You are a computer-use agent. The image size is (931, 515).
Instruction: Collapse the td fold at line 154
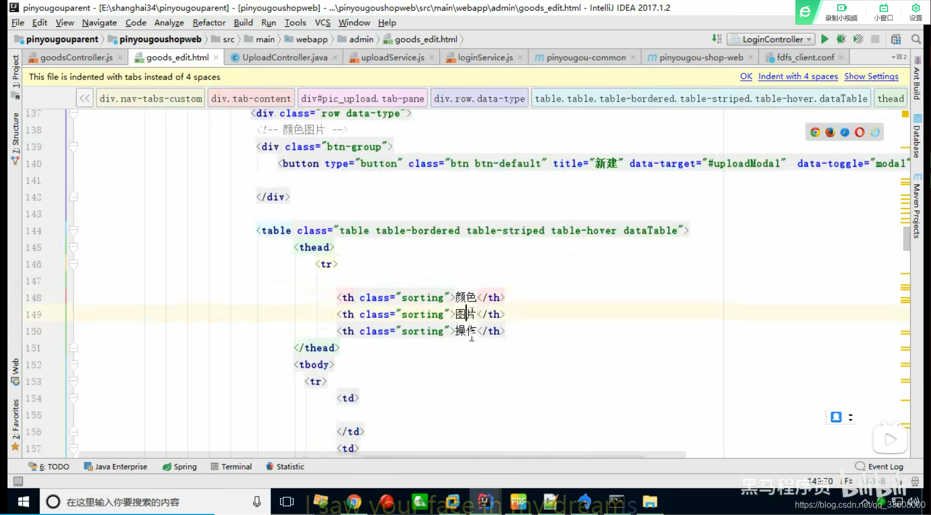74,398
